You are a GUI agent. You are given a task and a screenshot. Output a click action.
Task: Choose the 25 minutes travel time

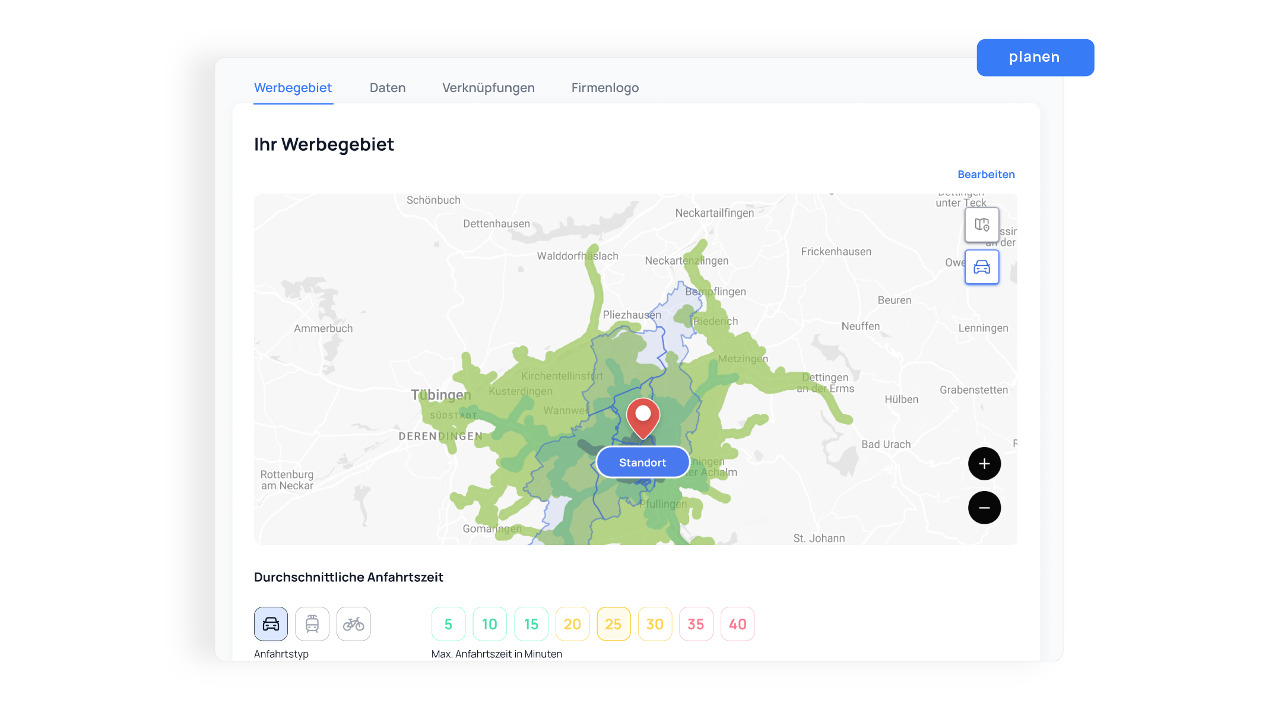613,624
